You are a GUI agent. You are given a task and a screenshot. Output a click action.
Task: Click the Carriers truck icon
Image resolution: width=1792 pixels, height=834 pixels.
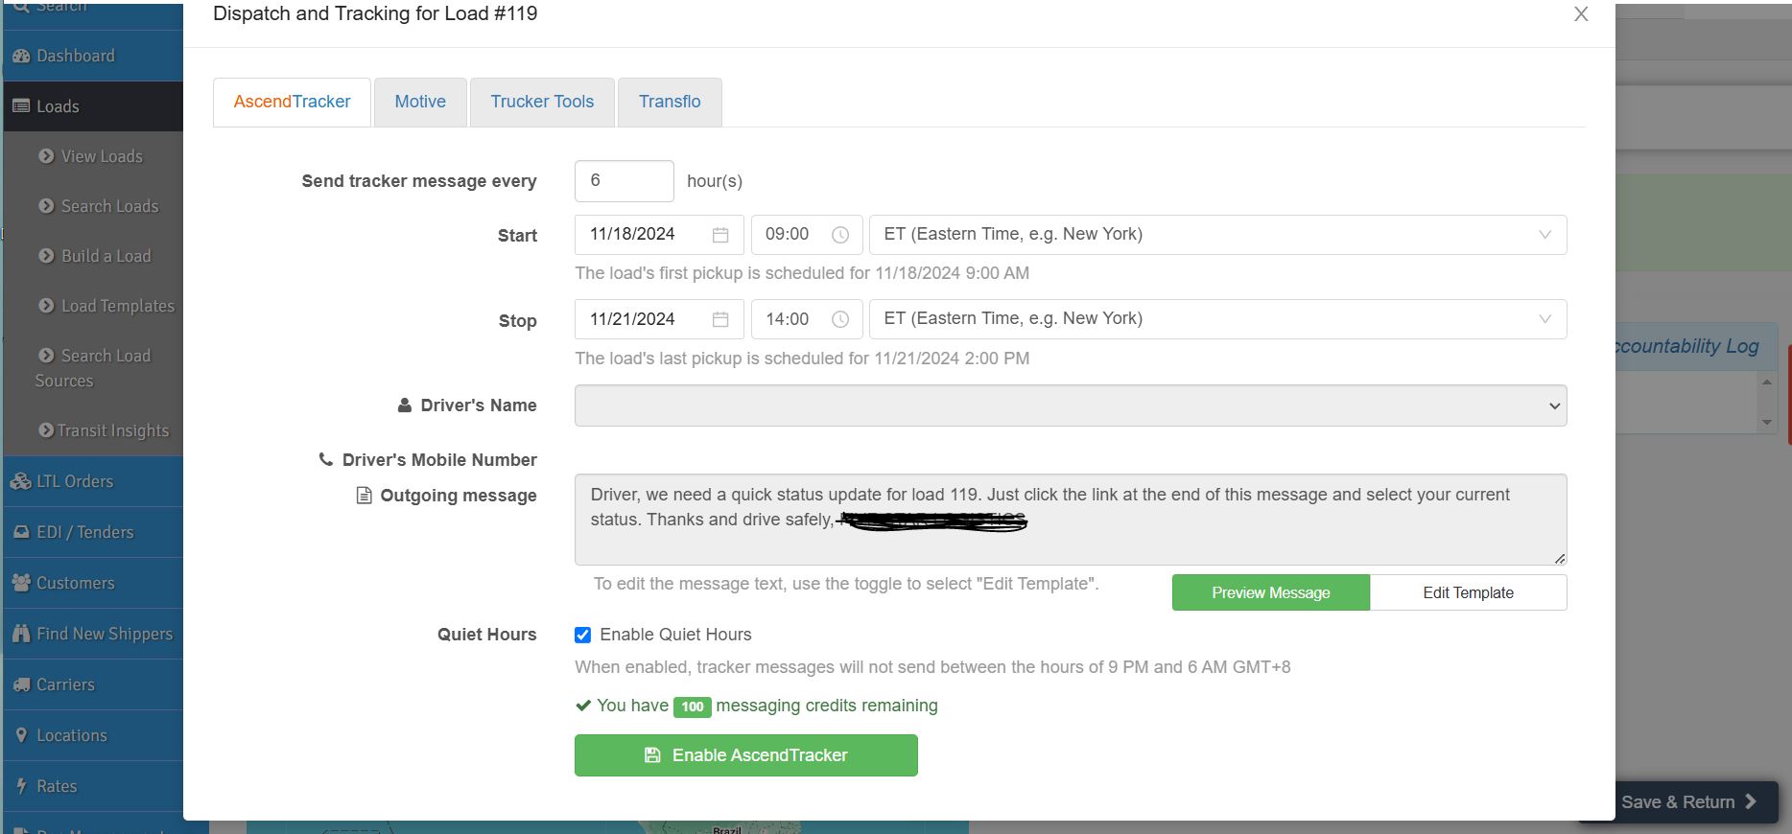pos(21,684)
